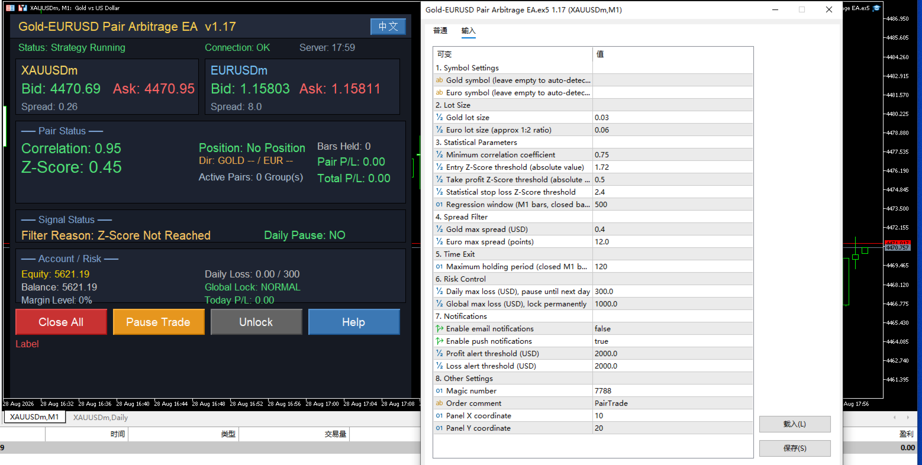
Task: Edit Minimum correlation coefficient value 0.75
Action: (x=673, y=154)
